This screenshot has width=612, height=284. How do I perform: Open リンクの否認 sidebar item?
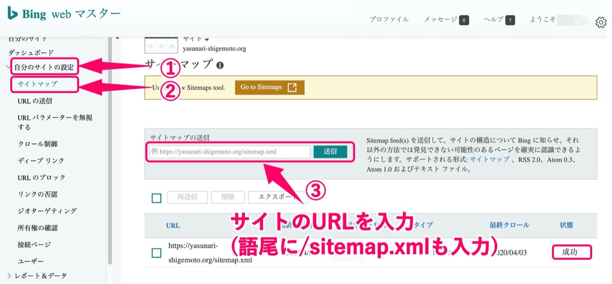pyautogui.click(x=38, y=194)
